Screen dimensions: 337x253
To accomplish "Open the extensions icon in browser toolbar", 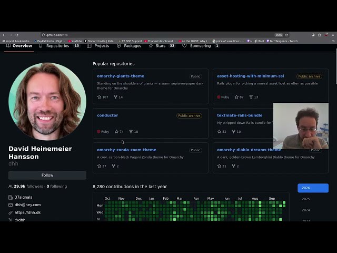I will coord(320,35).
